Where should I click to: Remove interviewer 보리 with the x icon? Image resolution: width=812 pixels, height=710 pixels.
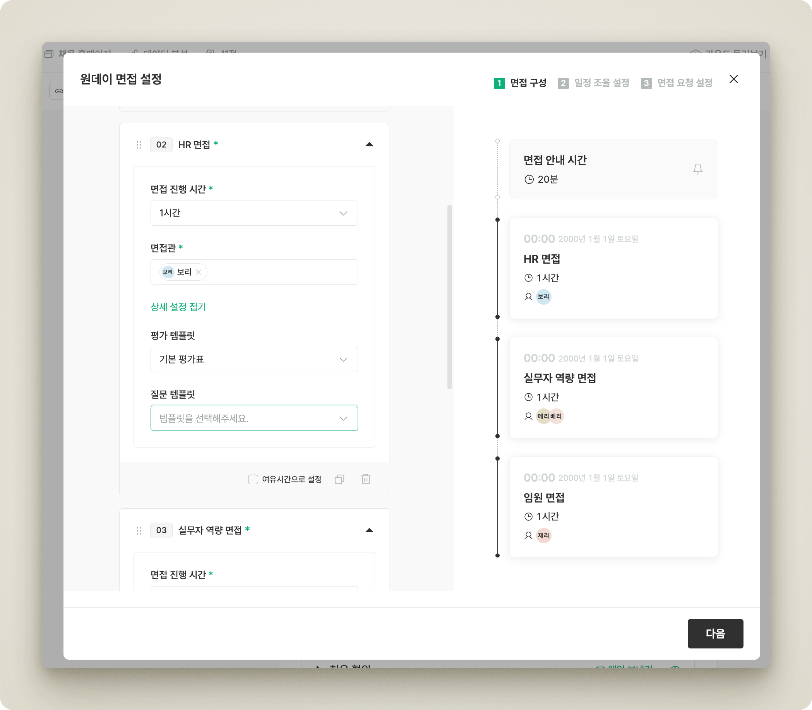(x=199, y=272)
